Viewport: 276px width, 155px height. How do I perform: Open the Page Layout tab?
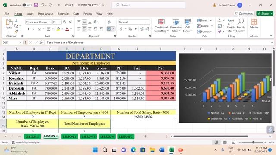(46, 14)
